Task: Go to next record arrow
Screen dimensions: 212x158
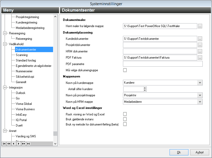Action: point(19,144)
